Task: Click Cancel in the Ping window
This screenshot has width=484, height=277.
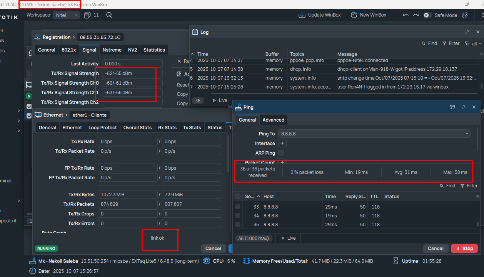Action: pyautogui.click(x=436, y=249)
